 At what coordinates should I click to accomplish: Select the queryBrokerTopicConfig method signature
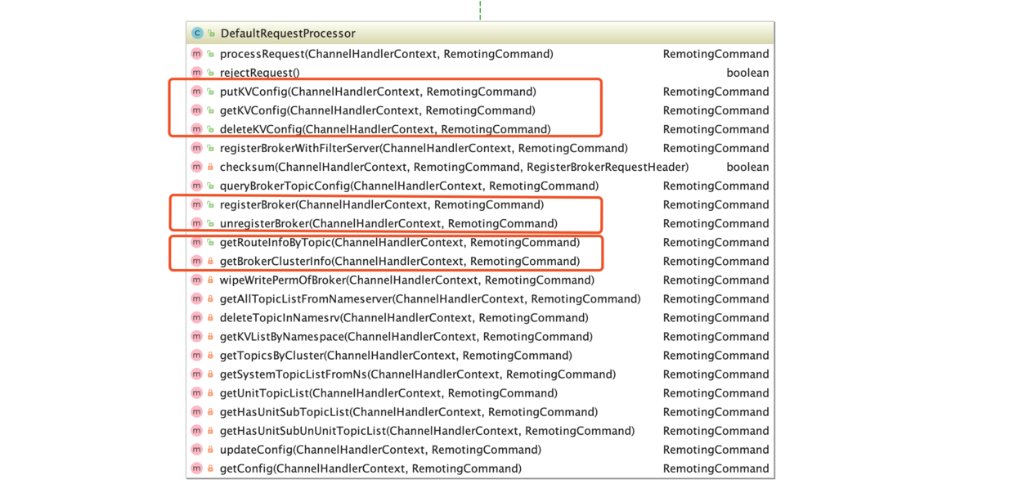click(x=409, y=186)
